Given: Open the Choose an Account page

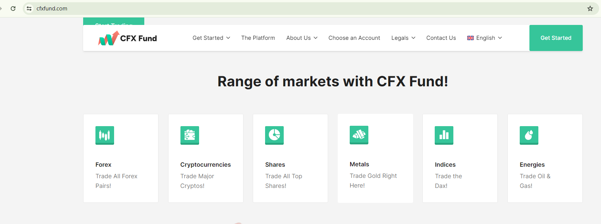Looking at the screenshot, I should (354, 38).
